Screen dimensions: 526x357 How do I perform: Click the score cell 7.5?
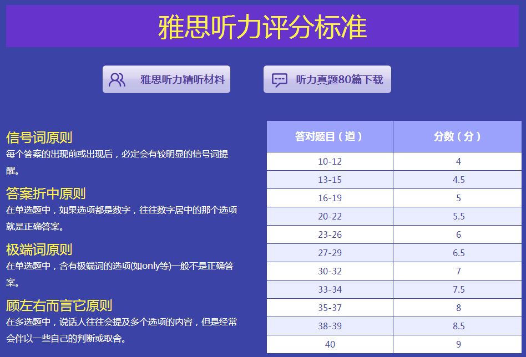[x=457, y=289]
